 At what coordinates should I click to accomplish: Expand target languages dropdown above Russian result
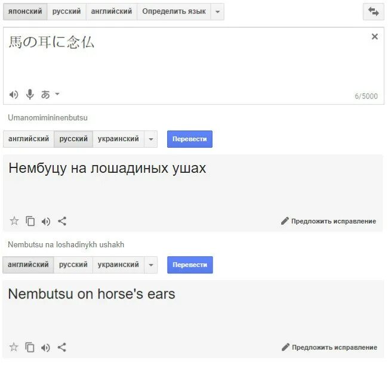click(x=151, y=139)
